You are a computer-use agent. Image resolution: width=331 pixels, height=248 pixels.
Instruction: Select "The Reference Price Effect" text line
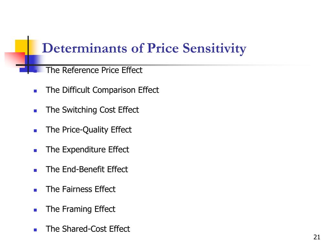tap(94, 70)
